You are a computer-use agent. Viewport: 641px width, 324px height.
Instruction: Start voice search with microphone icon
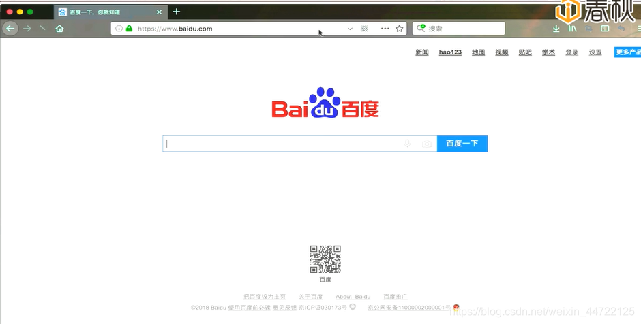coord(407,144)
